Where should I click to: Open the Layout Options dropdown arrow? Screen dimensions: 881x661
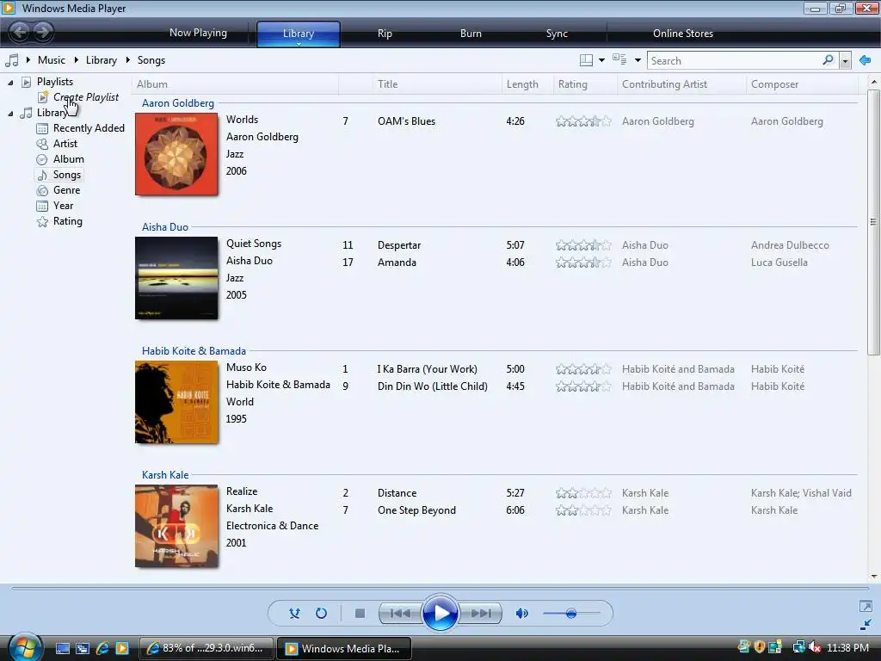click(x=601, y=60)
